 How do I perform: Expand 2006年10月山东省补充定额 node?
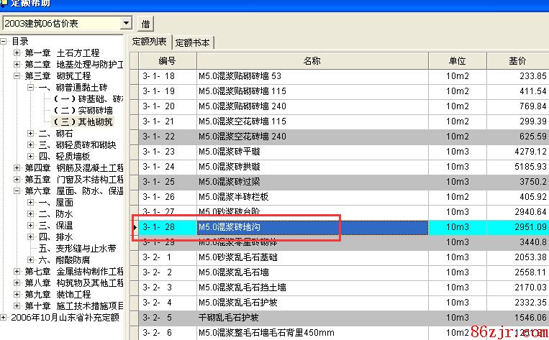[x=4, y=317]
